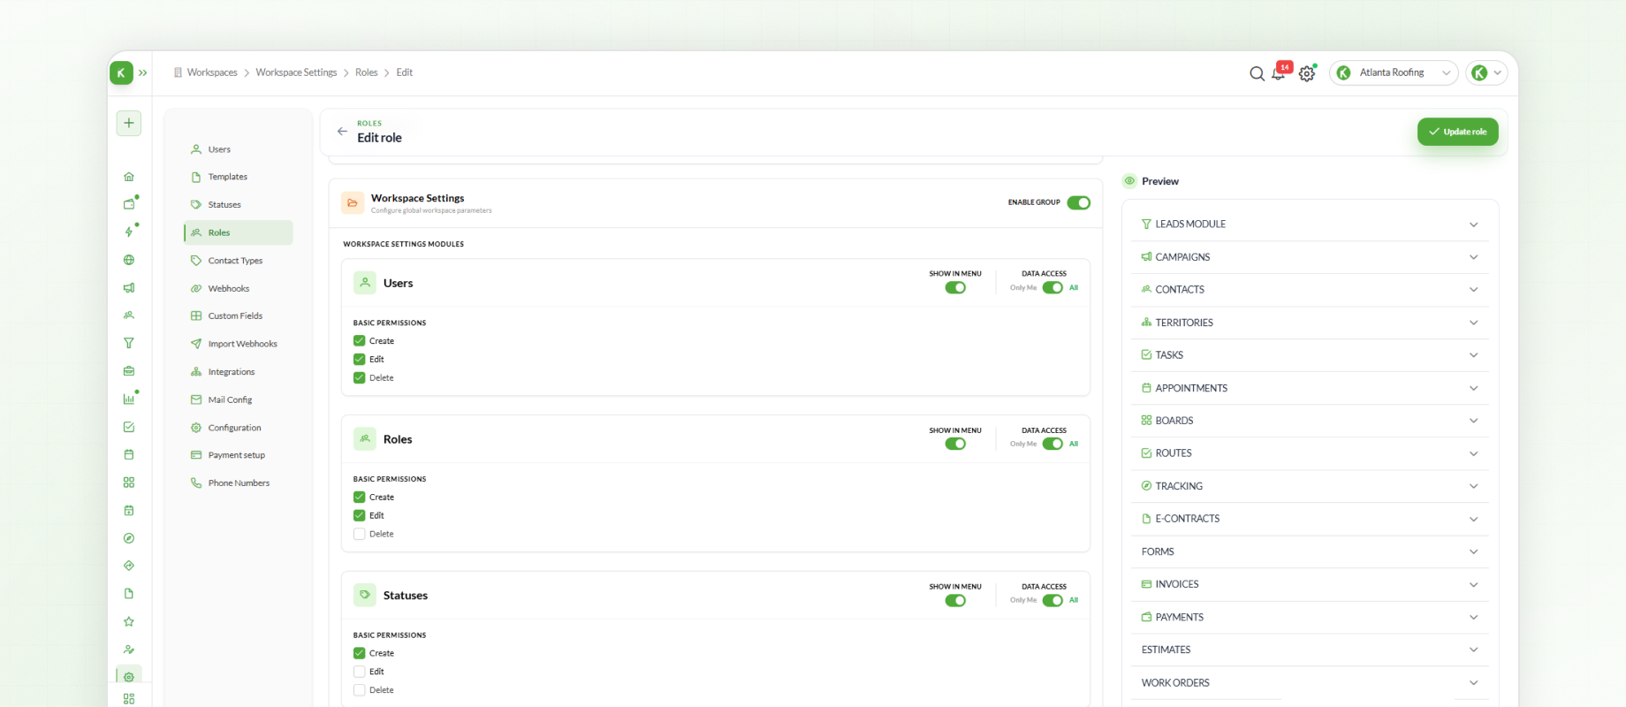The height and width of the screenshot is (707, 1626).
Task: Open the contacts people sidebar icon
Action: (129, 315)
